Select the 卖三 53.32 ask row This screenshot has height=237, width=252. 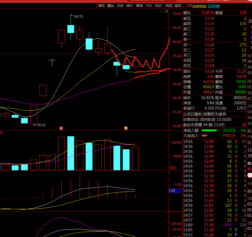click(215, 29)
